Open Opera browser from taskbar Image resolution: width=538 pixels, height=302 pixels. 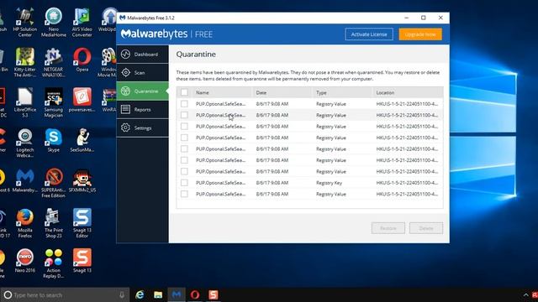click(195, 294)
